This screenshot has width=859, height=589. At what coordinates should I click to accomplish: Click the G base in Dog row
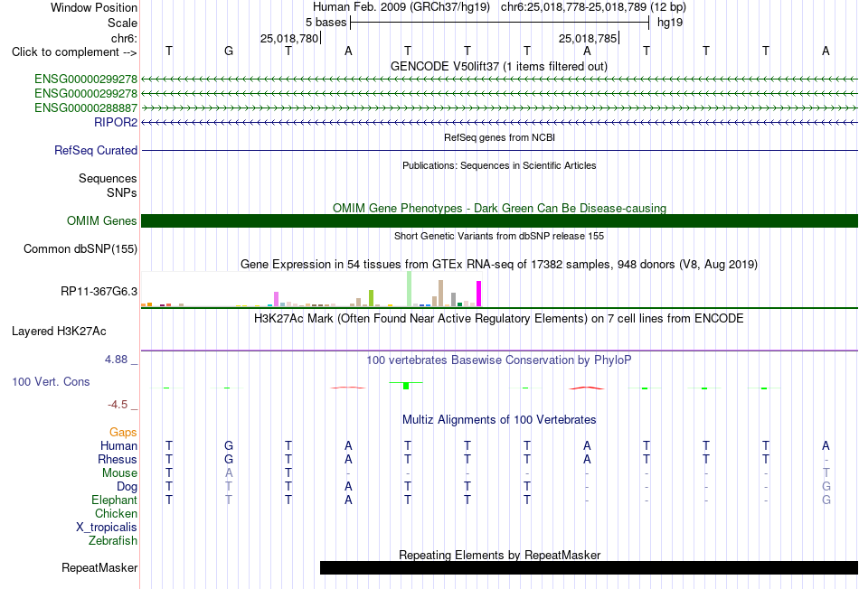pos(826,486)
